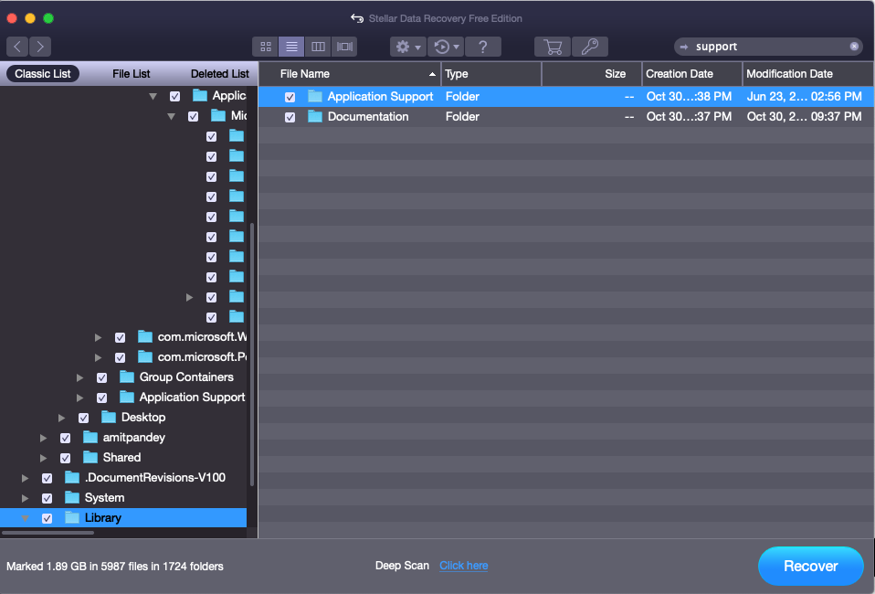This screenshot has height=594, width=875.
Task: Toggle the Desktop checkbox in tree
Action: pyautogui.click(x=84, y=419)
